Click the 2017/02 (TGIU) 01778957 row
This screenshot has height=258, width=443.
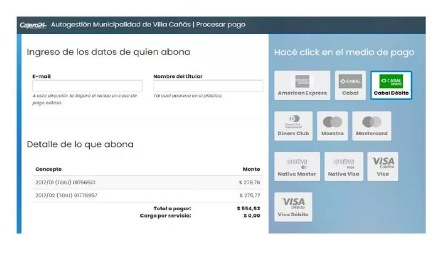[148, 195]
